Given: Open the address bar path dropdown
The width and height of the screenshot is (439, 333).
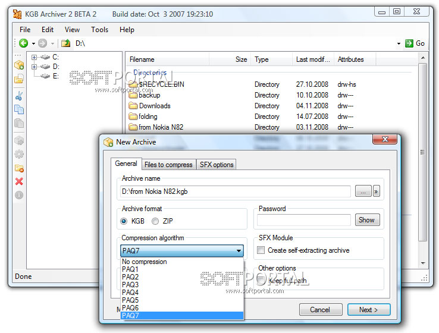Looking at the screenshot, I should [399, 43].
